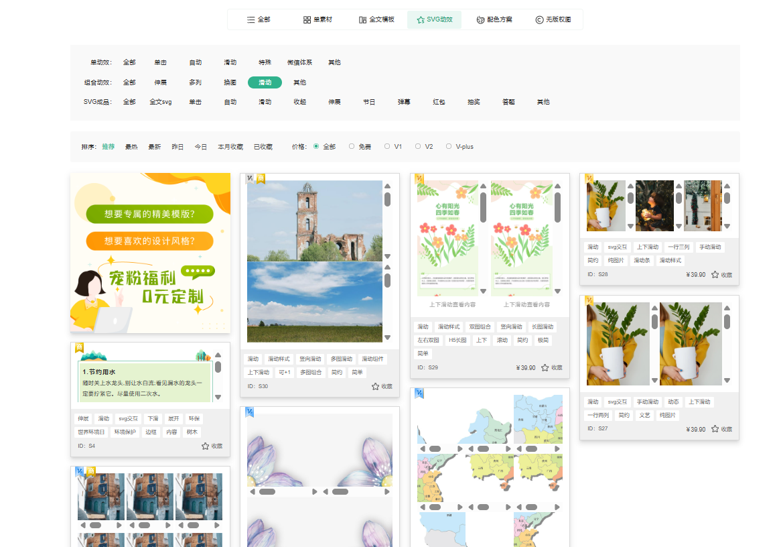Screen dimensions: 783x547
Task: Switch to the 单素材 tab
Action: pos(317,20)
